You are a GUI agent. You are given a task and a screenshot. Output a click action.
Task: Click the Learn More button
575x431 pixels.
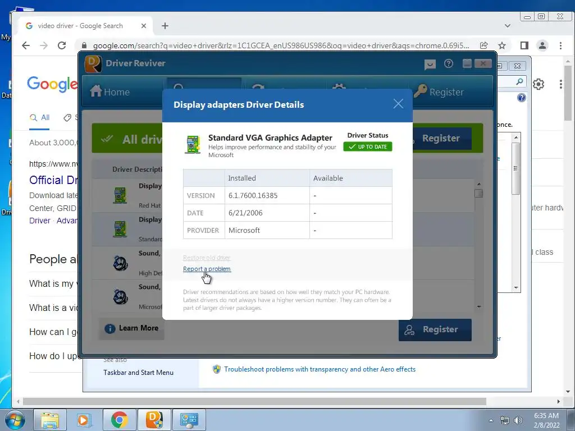(x=131, y=328)
